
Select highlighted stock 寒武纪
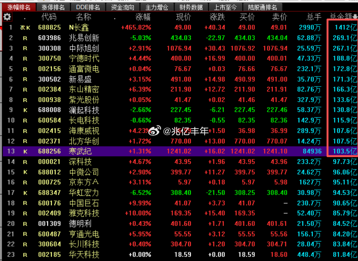(x=80, y=151)
